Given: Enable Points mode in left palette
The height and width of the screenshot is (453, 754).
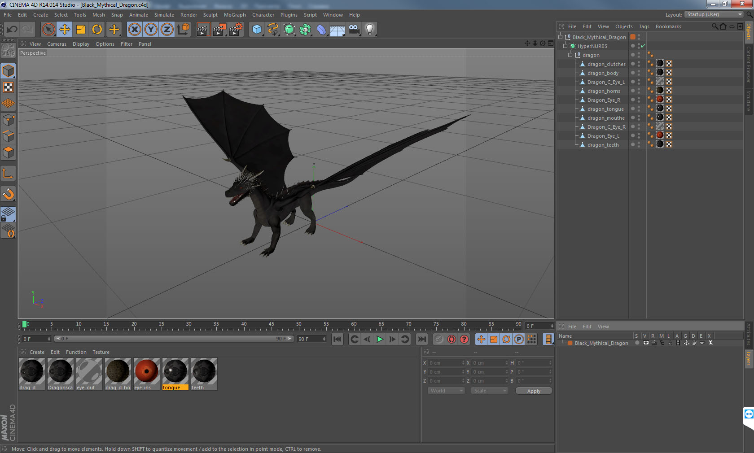Looking at the screenshot, I should pyautogui.click(x=9, y=120).
